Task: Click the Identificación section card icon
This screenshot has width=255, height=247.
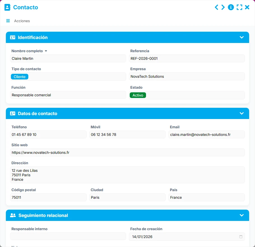Action: point(13,38)
